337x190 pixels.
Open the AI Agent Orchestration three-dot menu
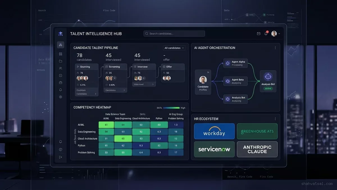(275, 48)
